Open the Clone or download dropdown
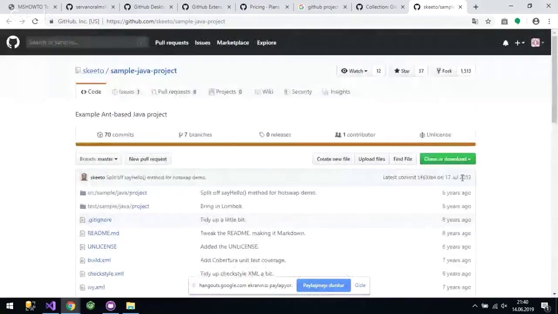 tap(448, 159)
